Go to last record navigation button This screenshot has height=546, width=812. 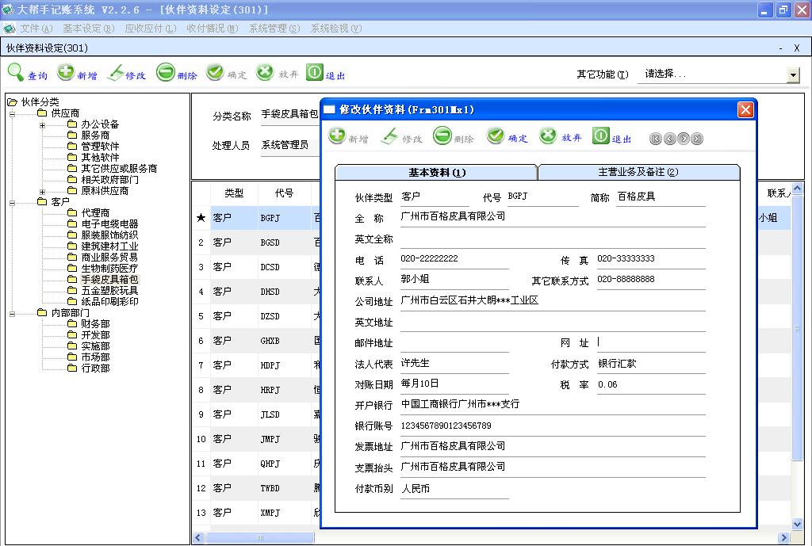point(697,139)
